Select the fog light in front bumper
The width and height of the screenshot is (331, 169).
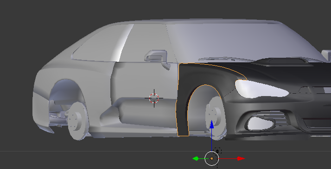261,124
